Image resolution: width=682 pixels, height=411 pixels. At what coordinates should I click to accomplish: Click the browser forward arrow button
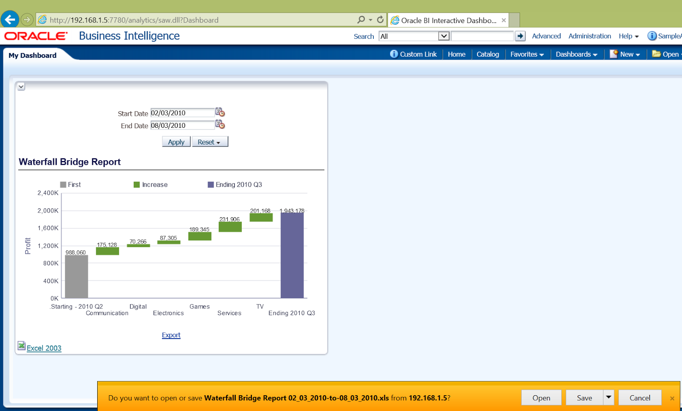(x=27, y=20)
